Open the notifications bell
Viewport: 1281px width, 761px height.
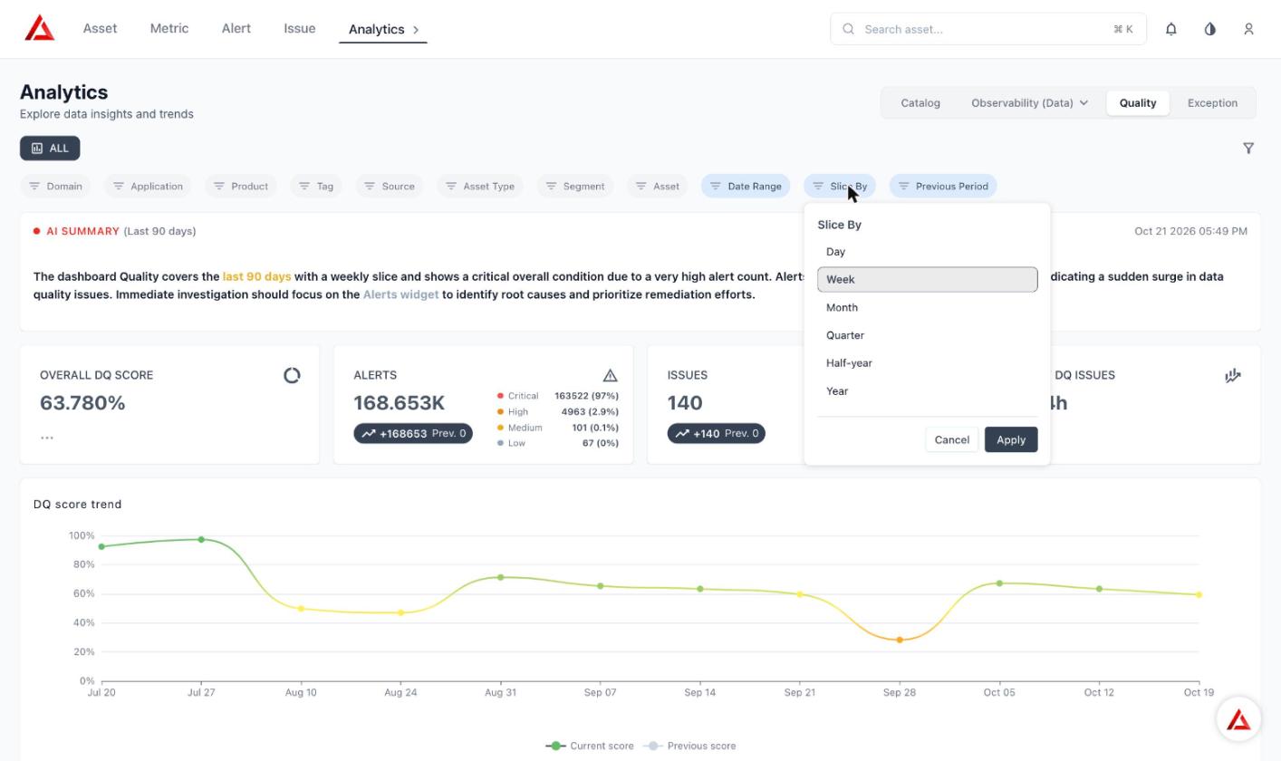[1170, 29]
